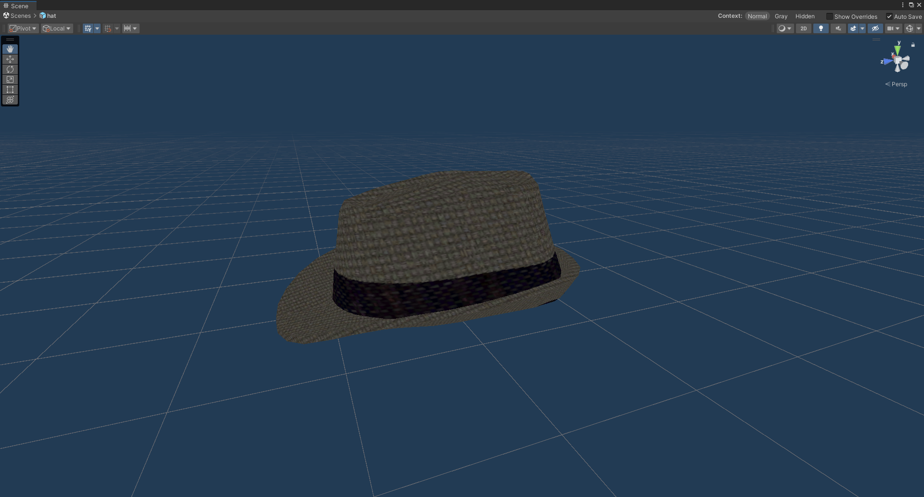
Task: Uncheck the Auto Save checkbox
Action: pyautogui.click(x=889, y=16)
